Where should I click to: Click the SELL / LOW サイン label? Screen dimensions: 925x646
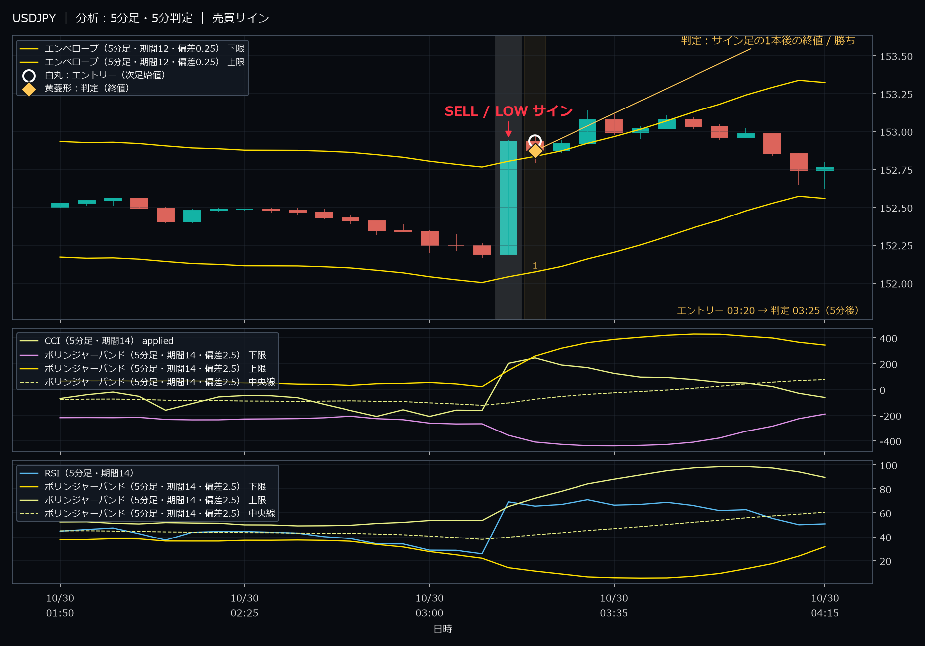click(508, 111)
